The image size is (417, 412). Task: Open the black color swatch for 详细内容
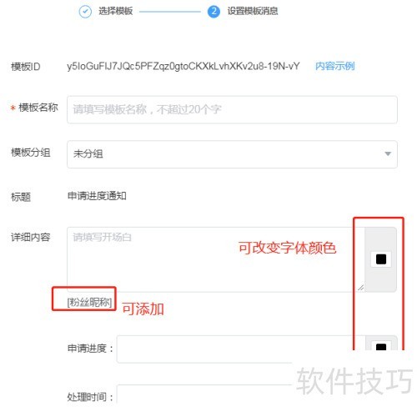tap(381, 259)
